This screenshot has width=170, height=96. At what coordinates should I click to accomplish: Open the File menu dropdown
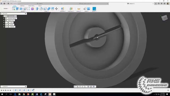[5, 3]
